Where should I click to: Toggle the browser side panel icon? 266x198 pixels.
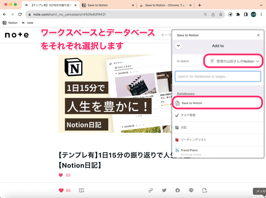pos(246,14)
